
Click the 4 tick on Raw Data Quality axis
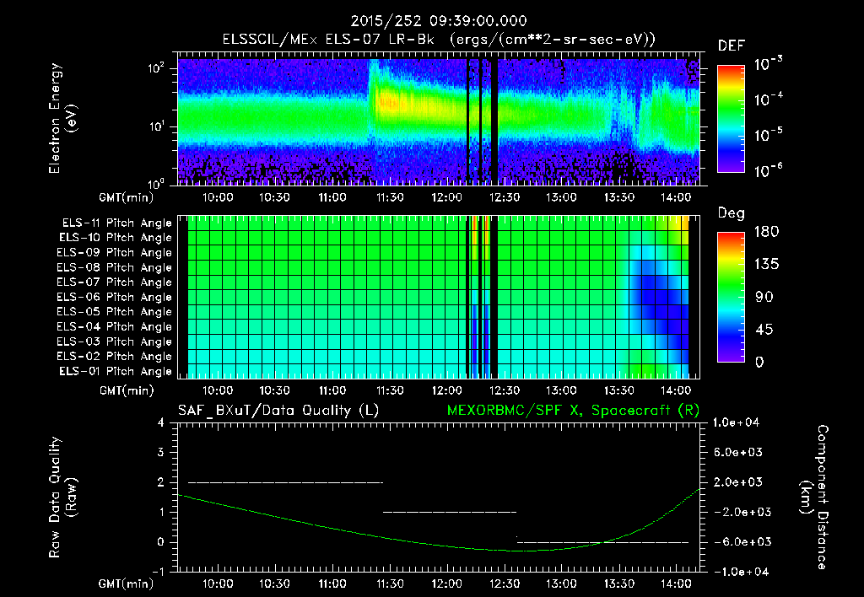pyautogui.click(x=161, y=423)
